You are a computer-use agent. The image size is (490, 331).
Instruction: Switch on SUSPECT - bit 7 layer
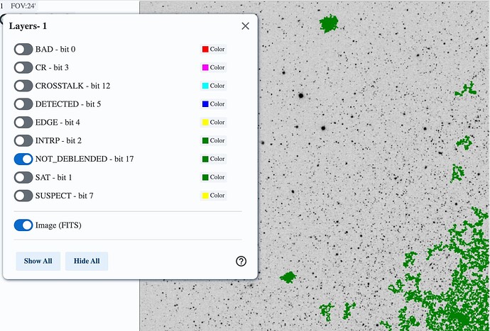23,196
